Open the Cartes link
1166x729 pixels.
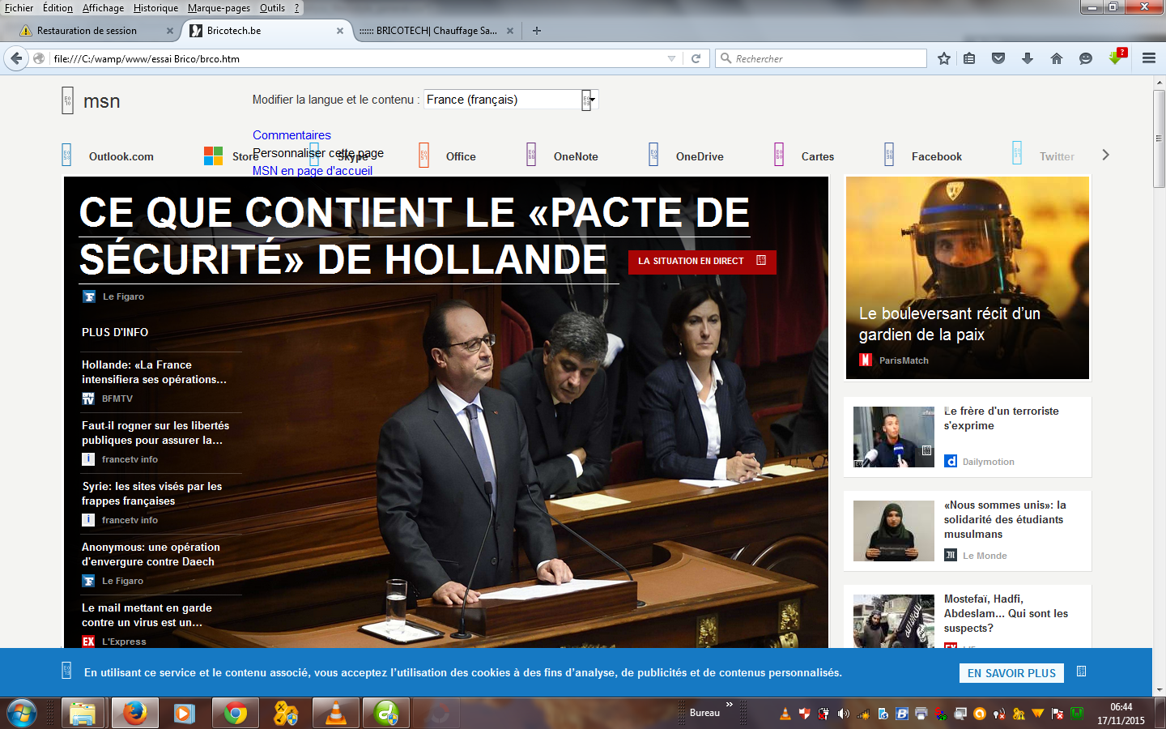pyautogui.click(x=818, y=156)
